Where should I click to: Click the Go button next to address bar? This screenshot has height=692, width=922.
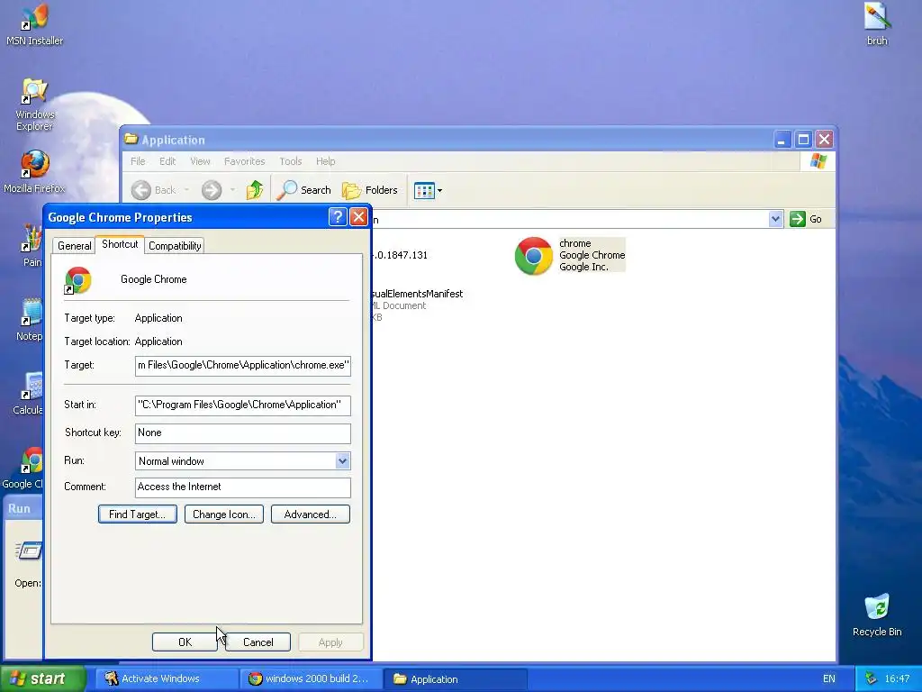click(806, 219)
